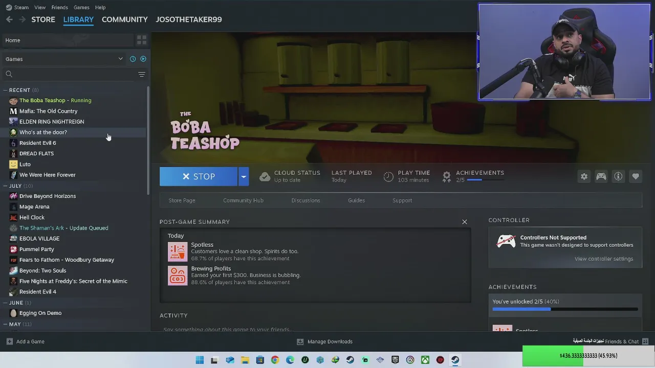
Task: Click the Brewing Profits achievement icon
Action: (x=178, y=275)
